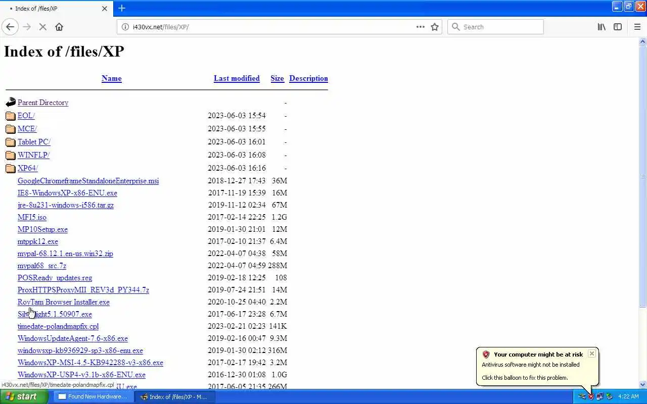Open the XP64/ directory link

[x=28, y=168]
